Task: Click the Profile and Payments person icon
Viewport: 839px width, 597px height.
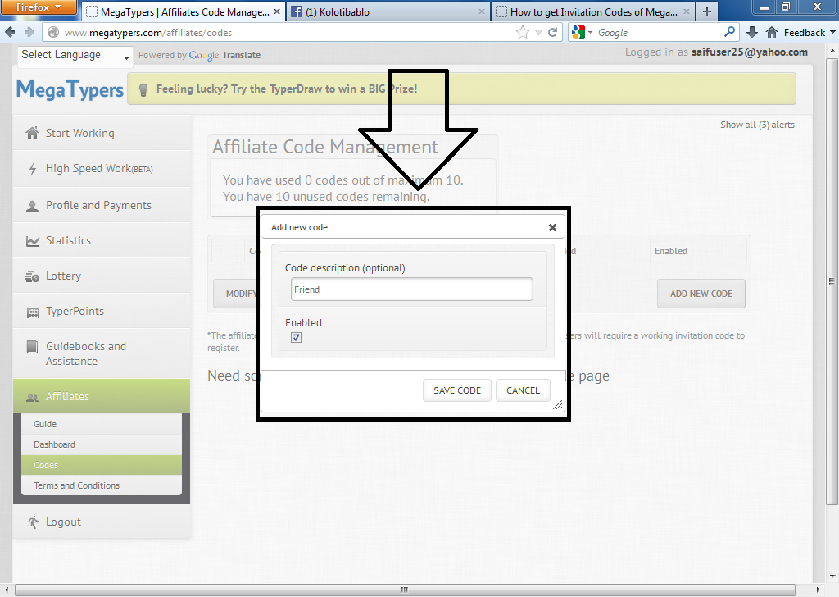Action: pos(32,206)
